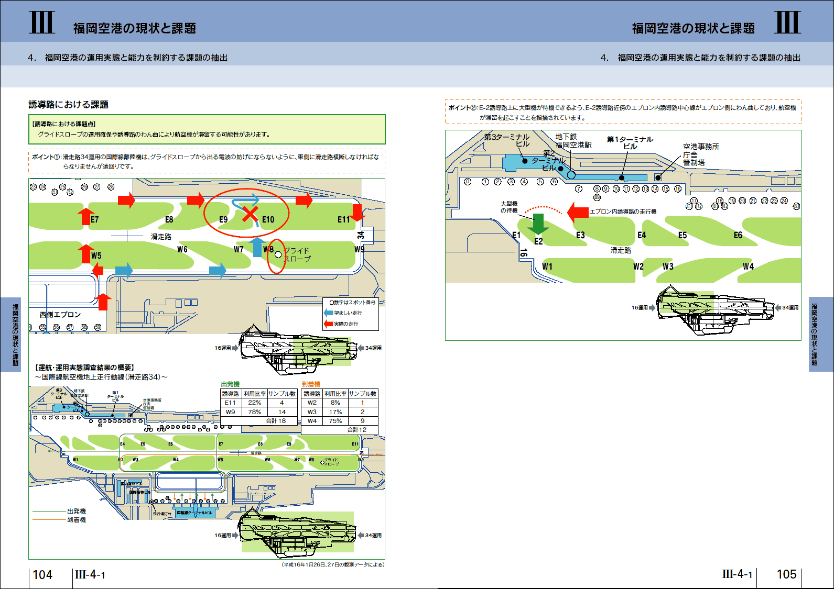This screenshot has width=834, height=589.
Task: Click the red arrow in the 実際の走行 legend
Action: click(x=329, y=324)
